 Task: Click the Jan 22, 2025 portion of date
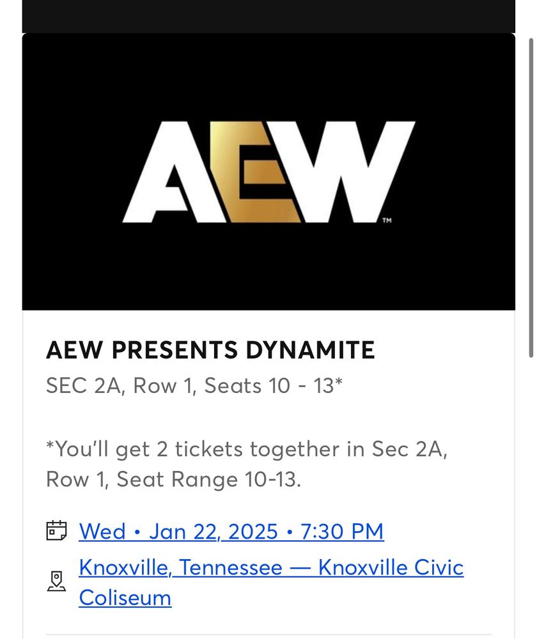(214, 532)
